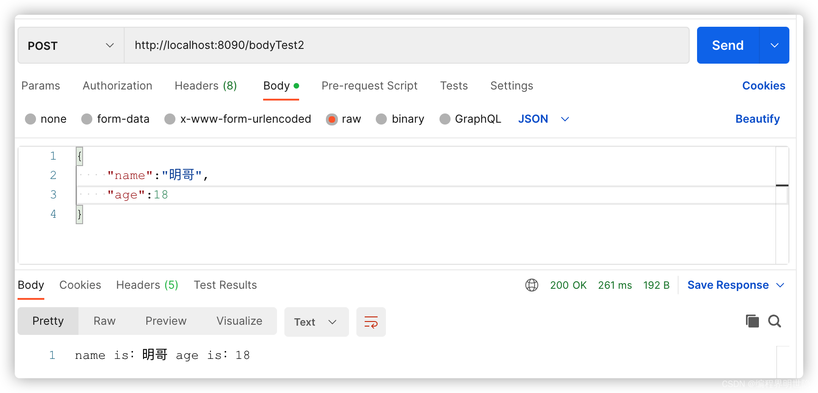Open the POST method dropdown

pos(71,45)
